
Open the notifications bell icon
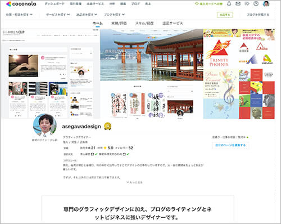click(x=229, y=3)
